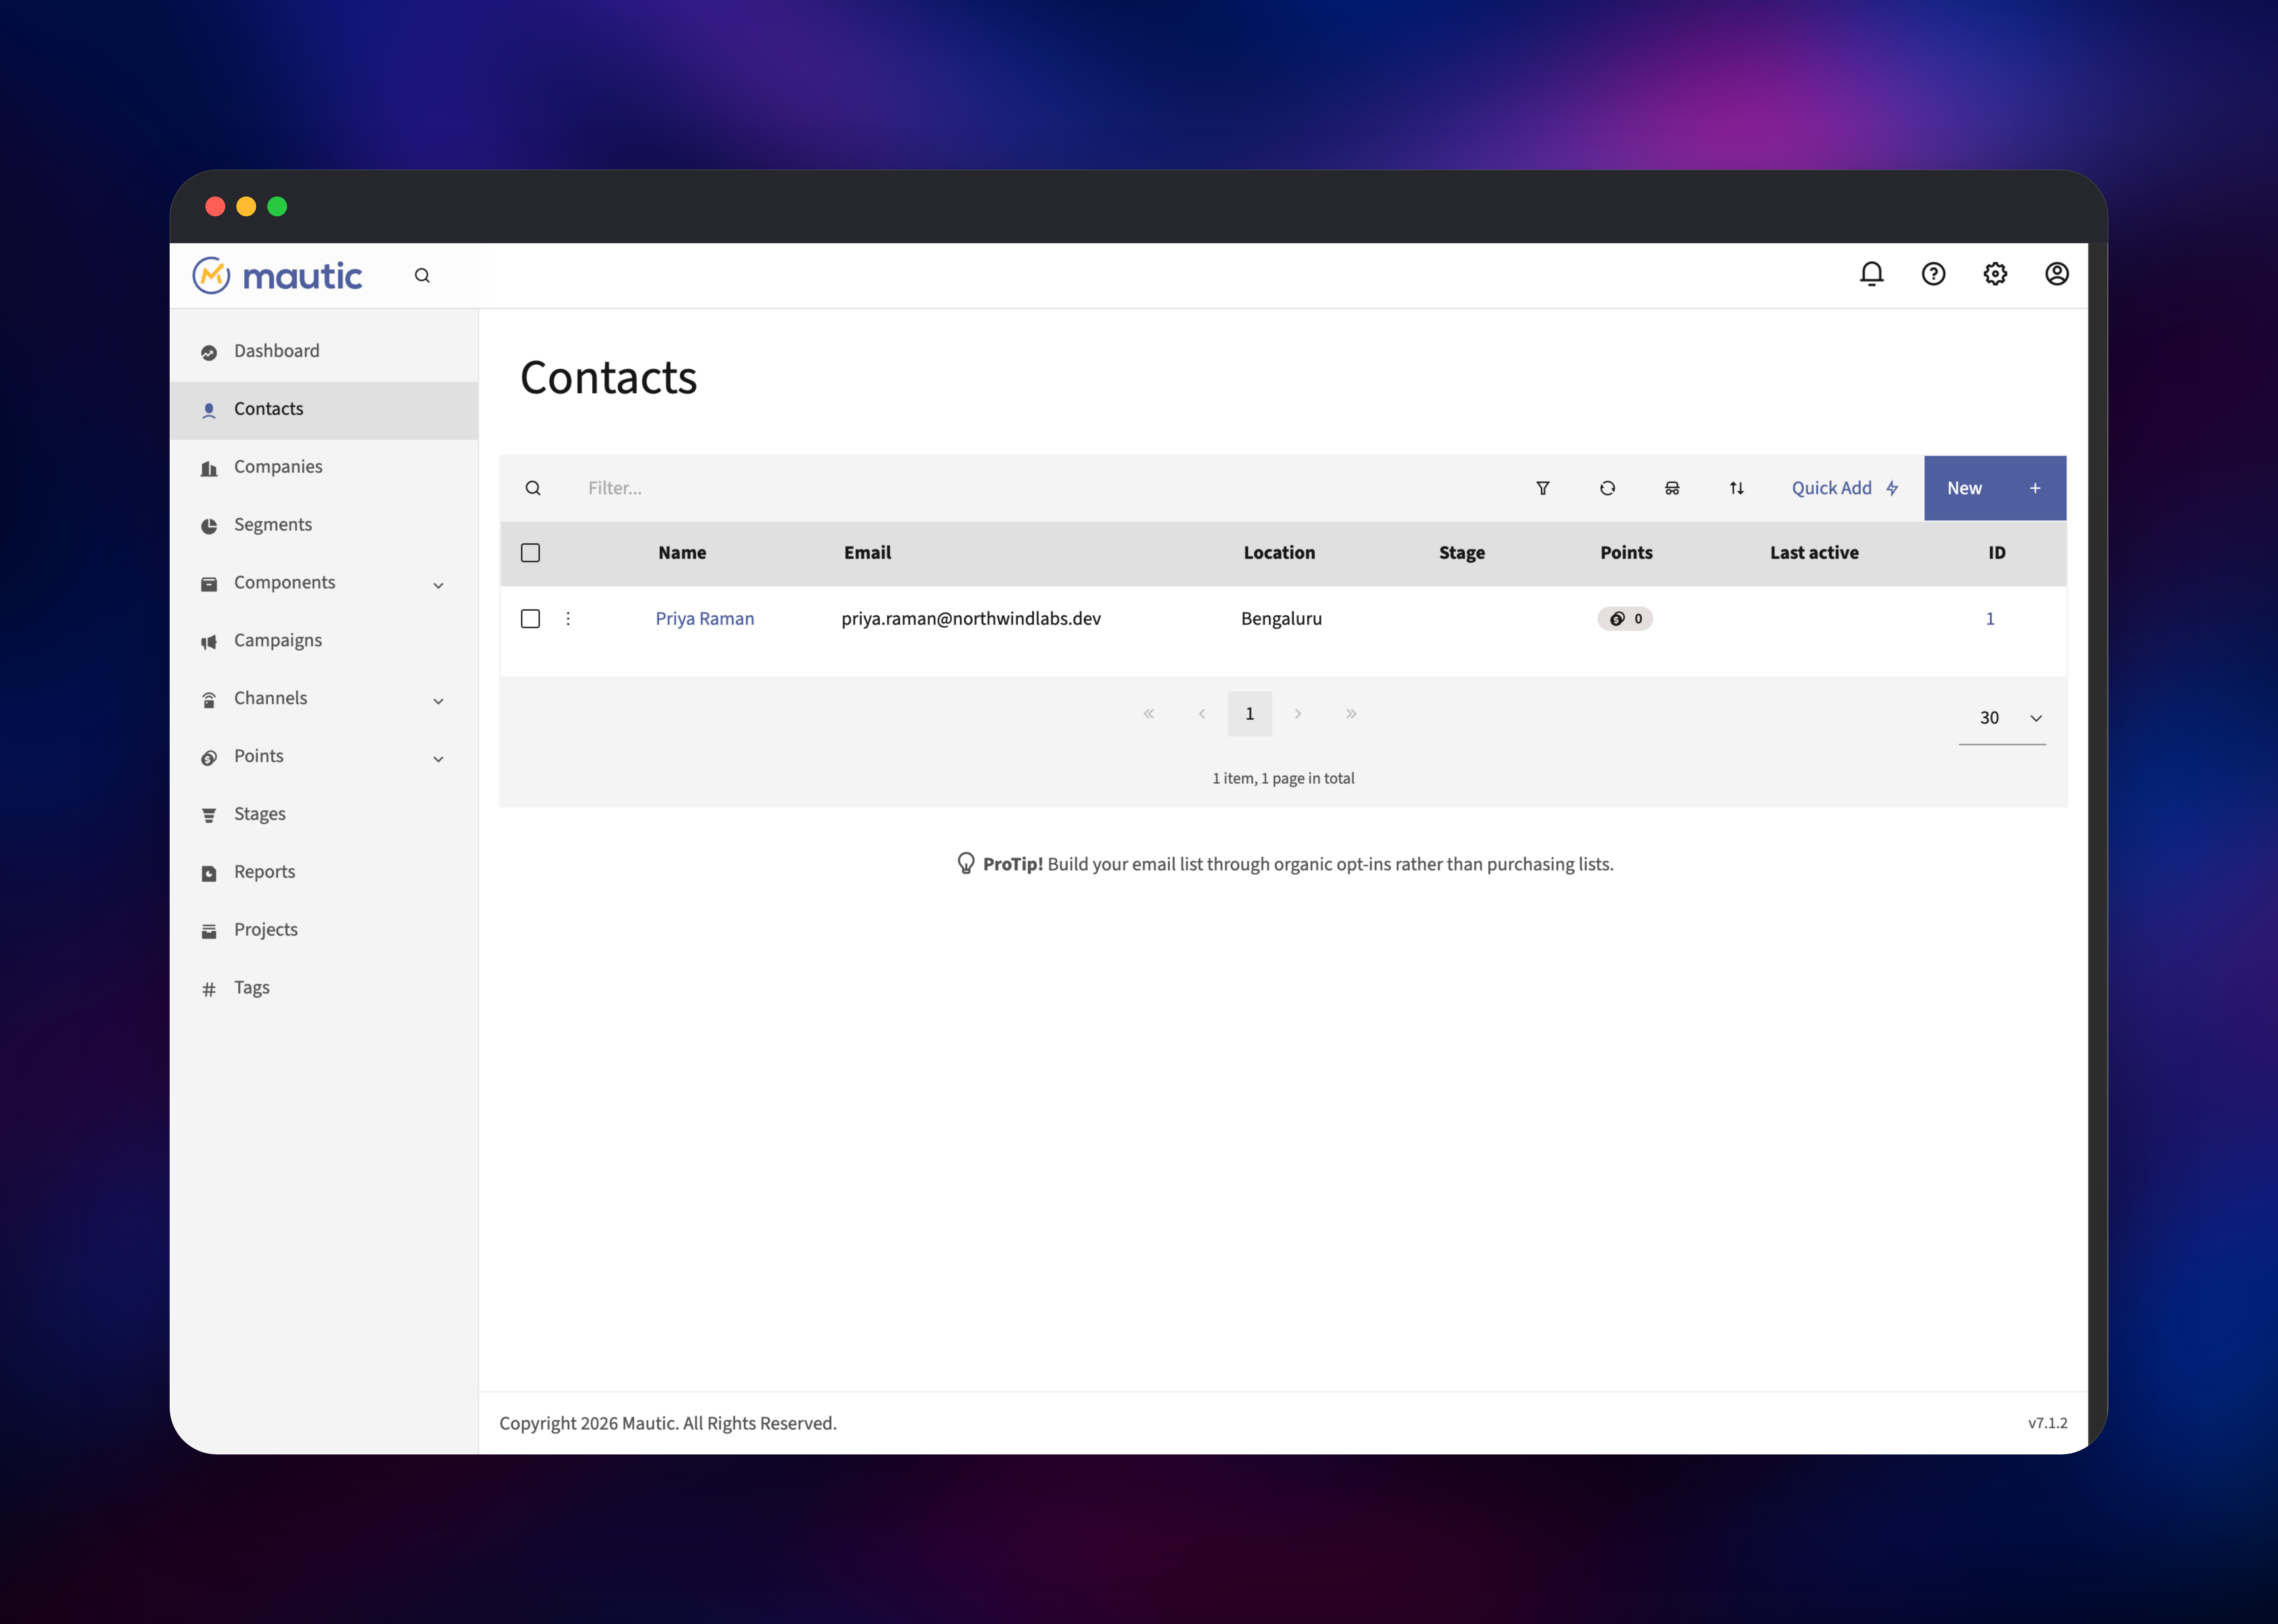Viewport: 2278px width, 1624px height.
Task: Click the Mautic logo
Action: click(277, 275)
